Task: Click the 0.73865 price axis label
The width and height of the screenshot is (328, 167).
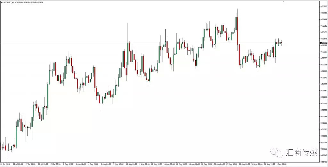Action: (323, 6)
